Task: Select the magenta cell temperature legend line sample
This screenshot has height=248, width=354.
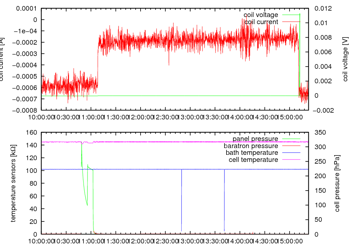Action: [290, 160]
